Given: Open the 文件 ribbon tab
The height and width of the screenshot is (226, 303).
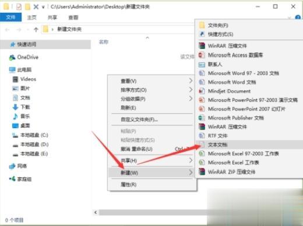Looking at the screenshot, I should 10,17.
